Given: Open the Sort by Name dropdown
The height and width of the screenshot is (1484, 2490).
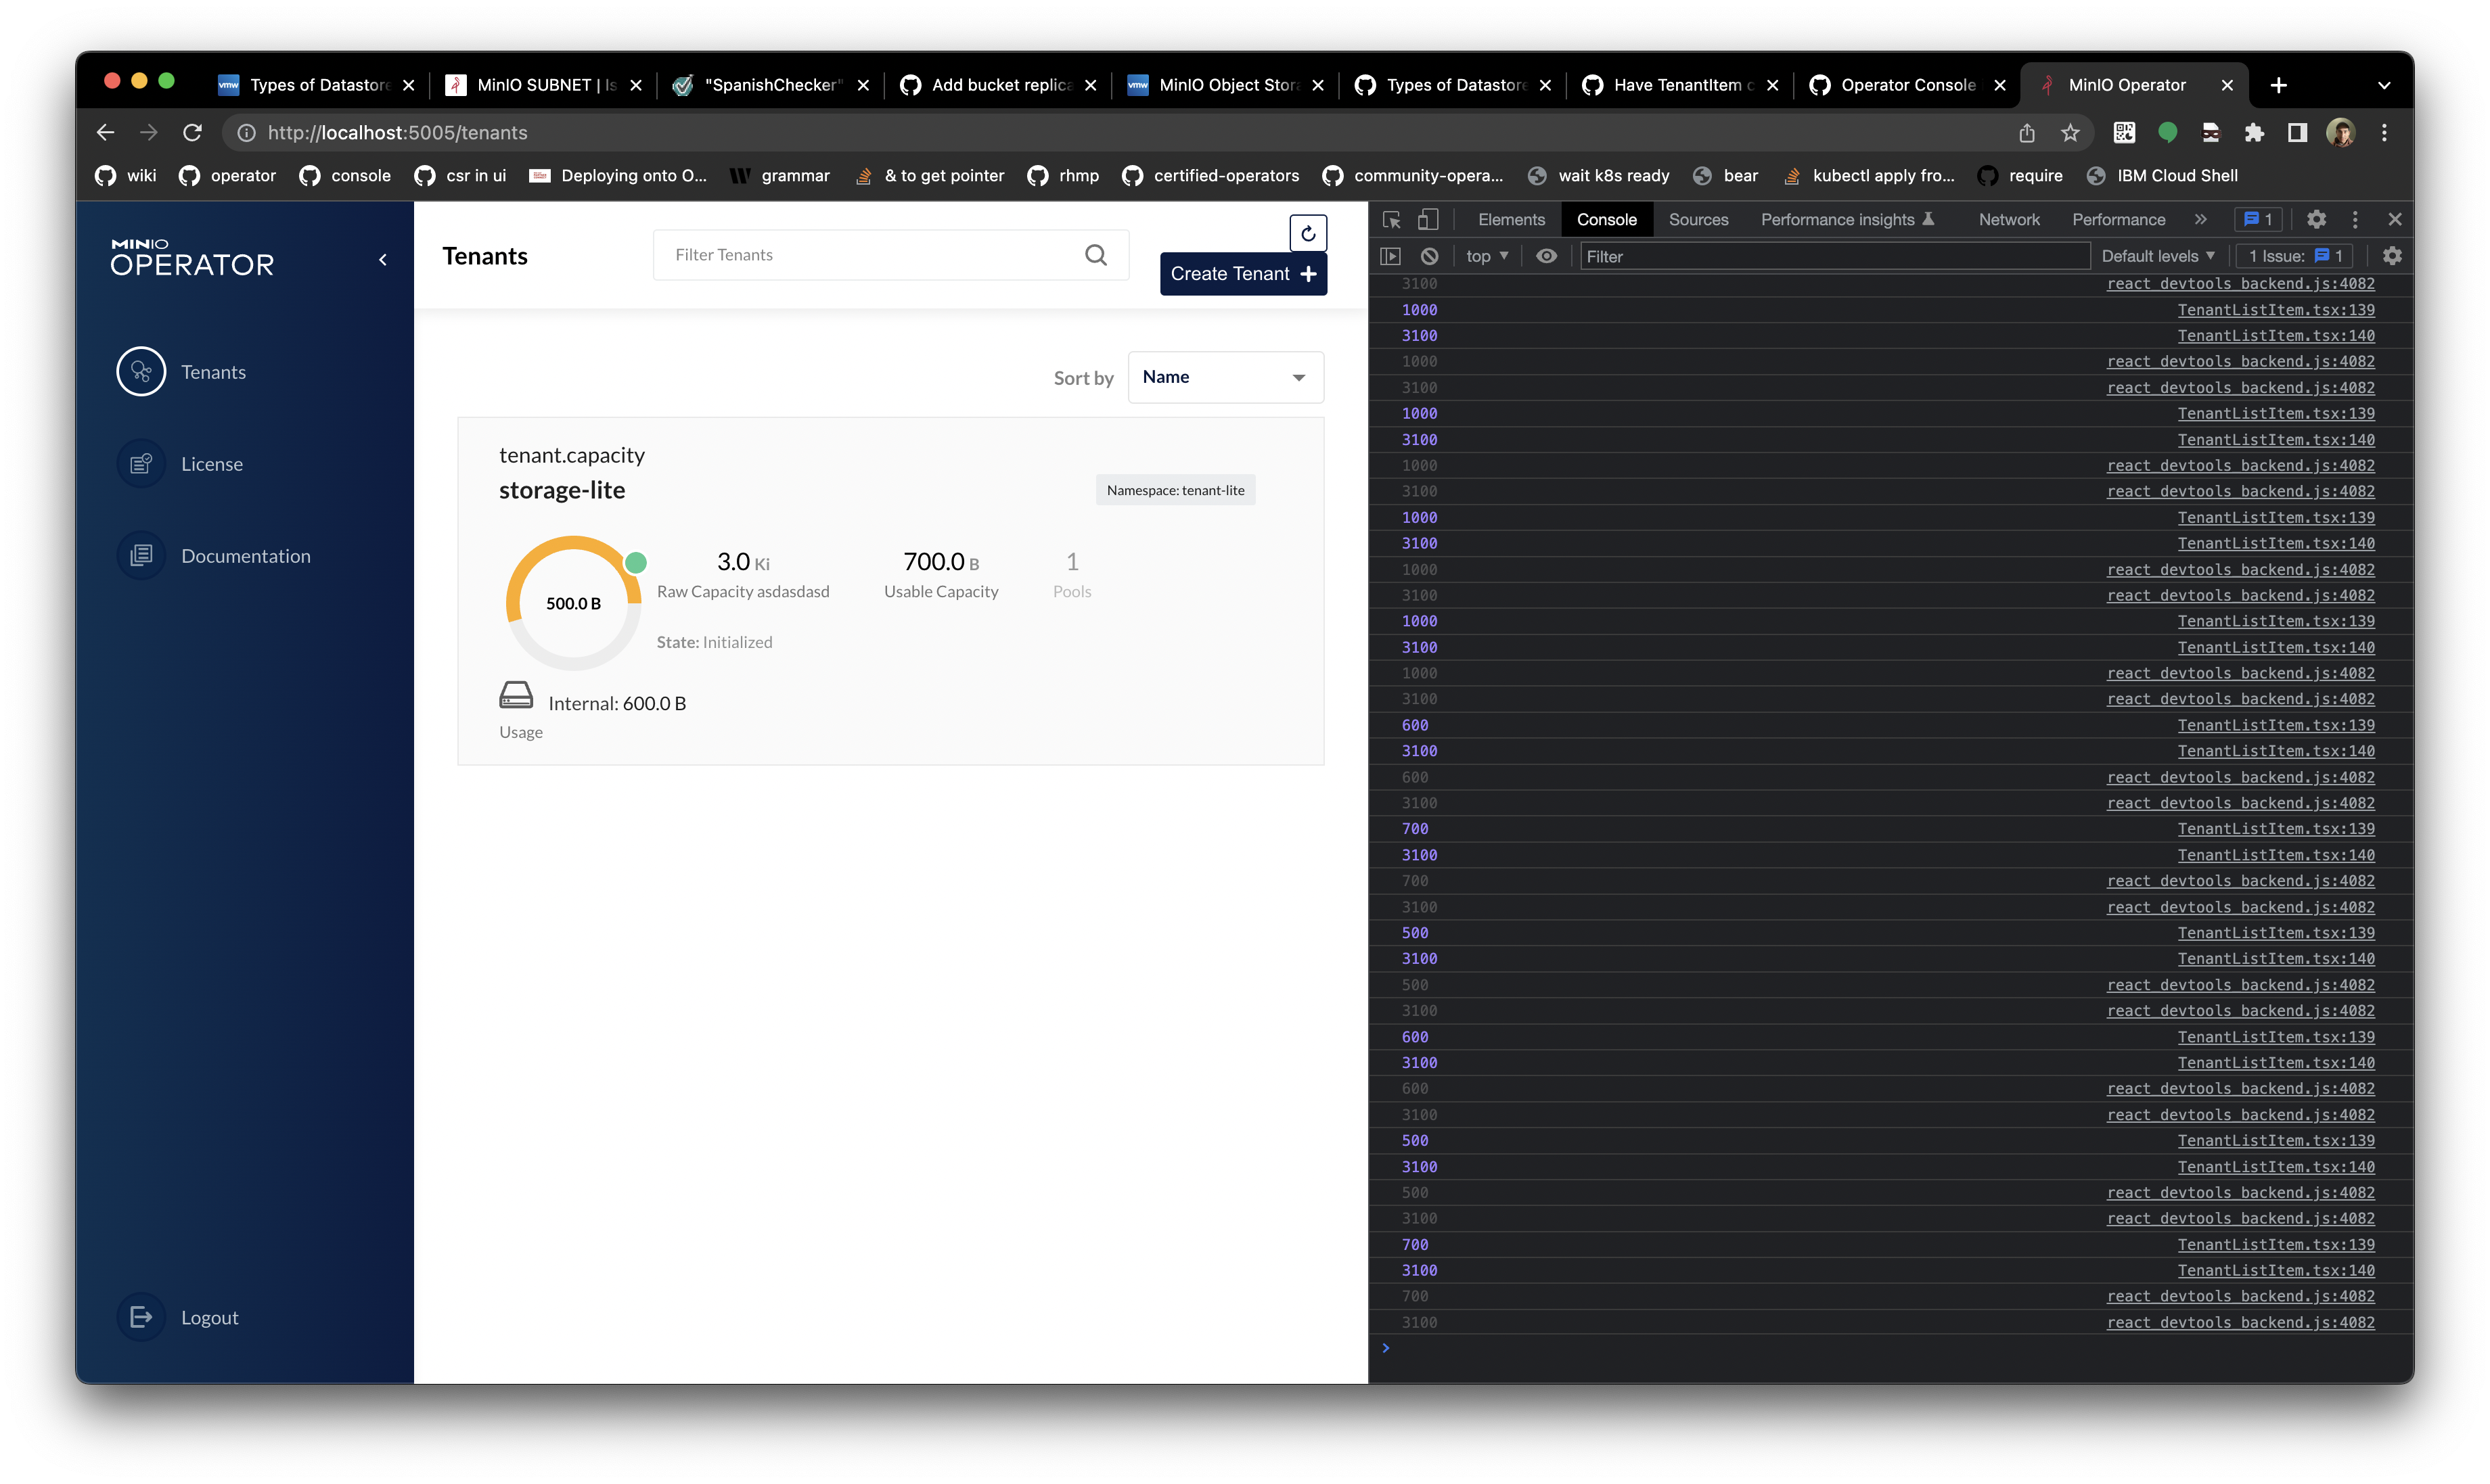Looking at the screenshot, I should pyautogui.click(x=1225, y=378).
